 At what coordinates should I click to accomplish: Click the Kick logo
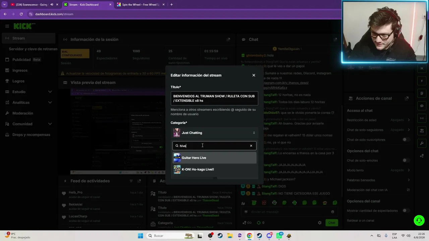click(23, 26)
